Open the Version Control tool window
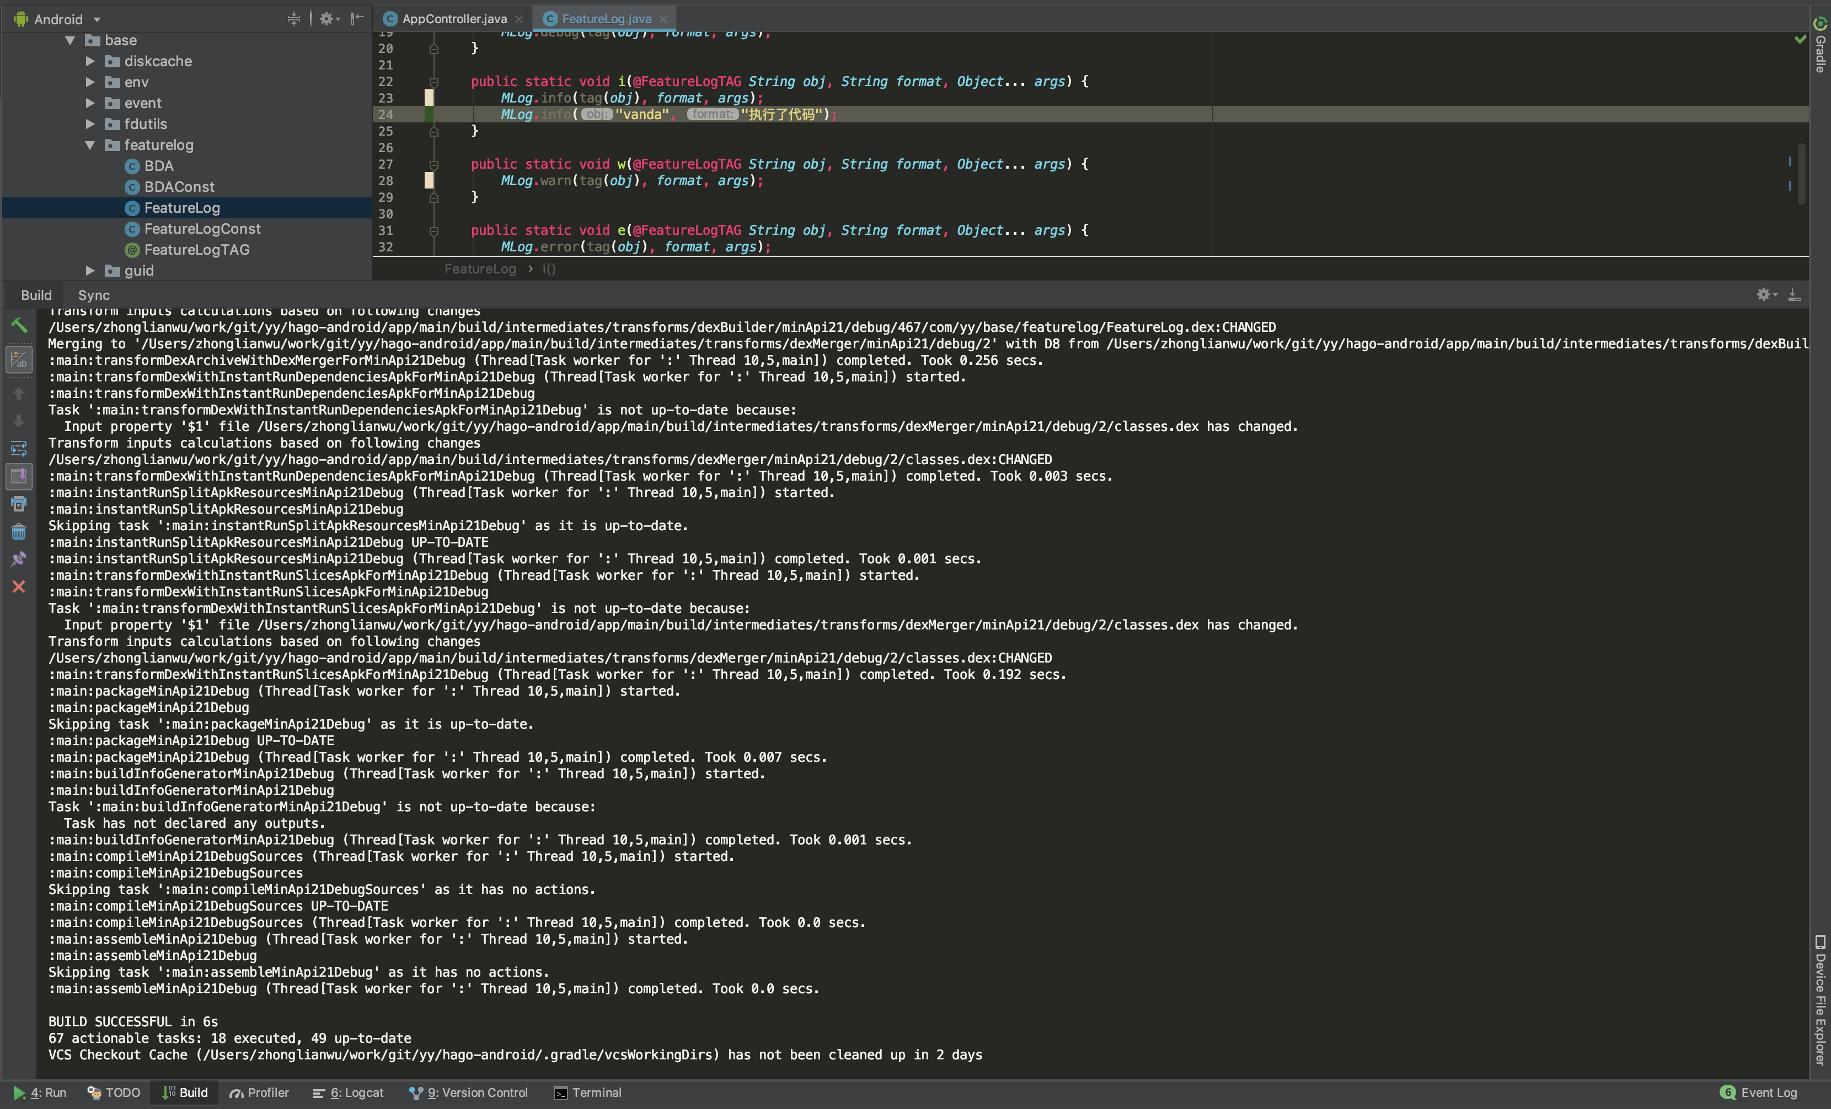Image resolution: width=1831 pixels, height=1109 pixels. tap(468, 1092)
